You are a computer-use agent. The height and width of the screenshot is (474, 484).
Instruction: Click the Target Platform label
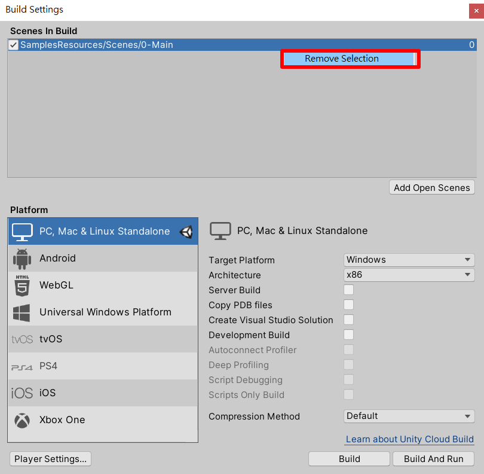[241, 260]
